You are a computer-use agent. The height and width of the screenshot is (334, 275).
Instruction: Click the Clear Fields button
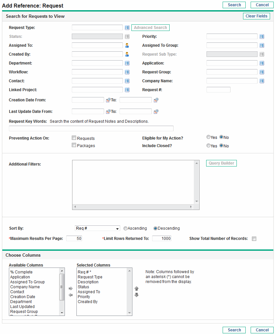256,16
